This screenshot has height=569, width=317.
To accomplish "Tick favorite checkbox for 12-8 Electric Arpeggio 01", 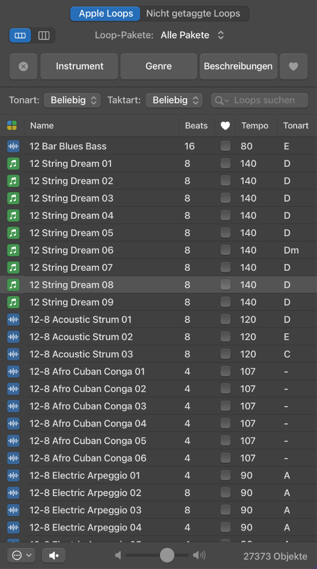I will coord(225,475).
